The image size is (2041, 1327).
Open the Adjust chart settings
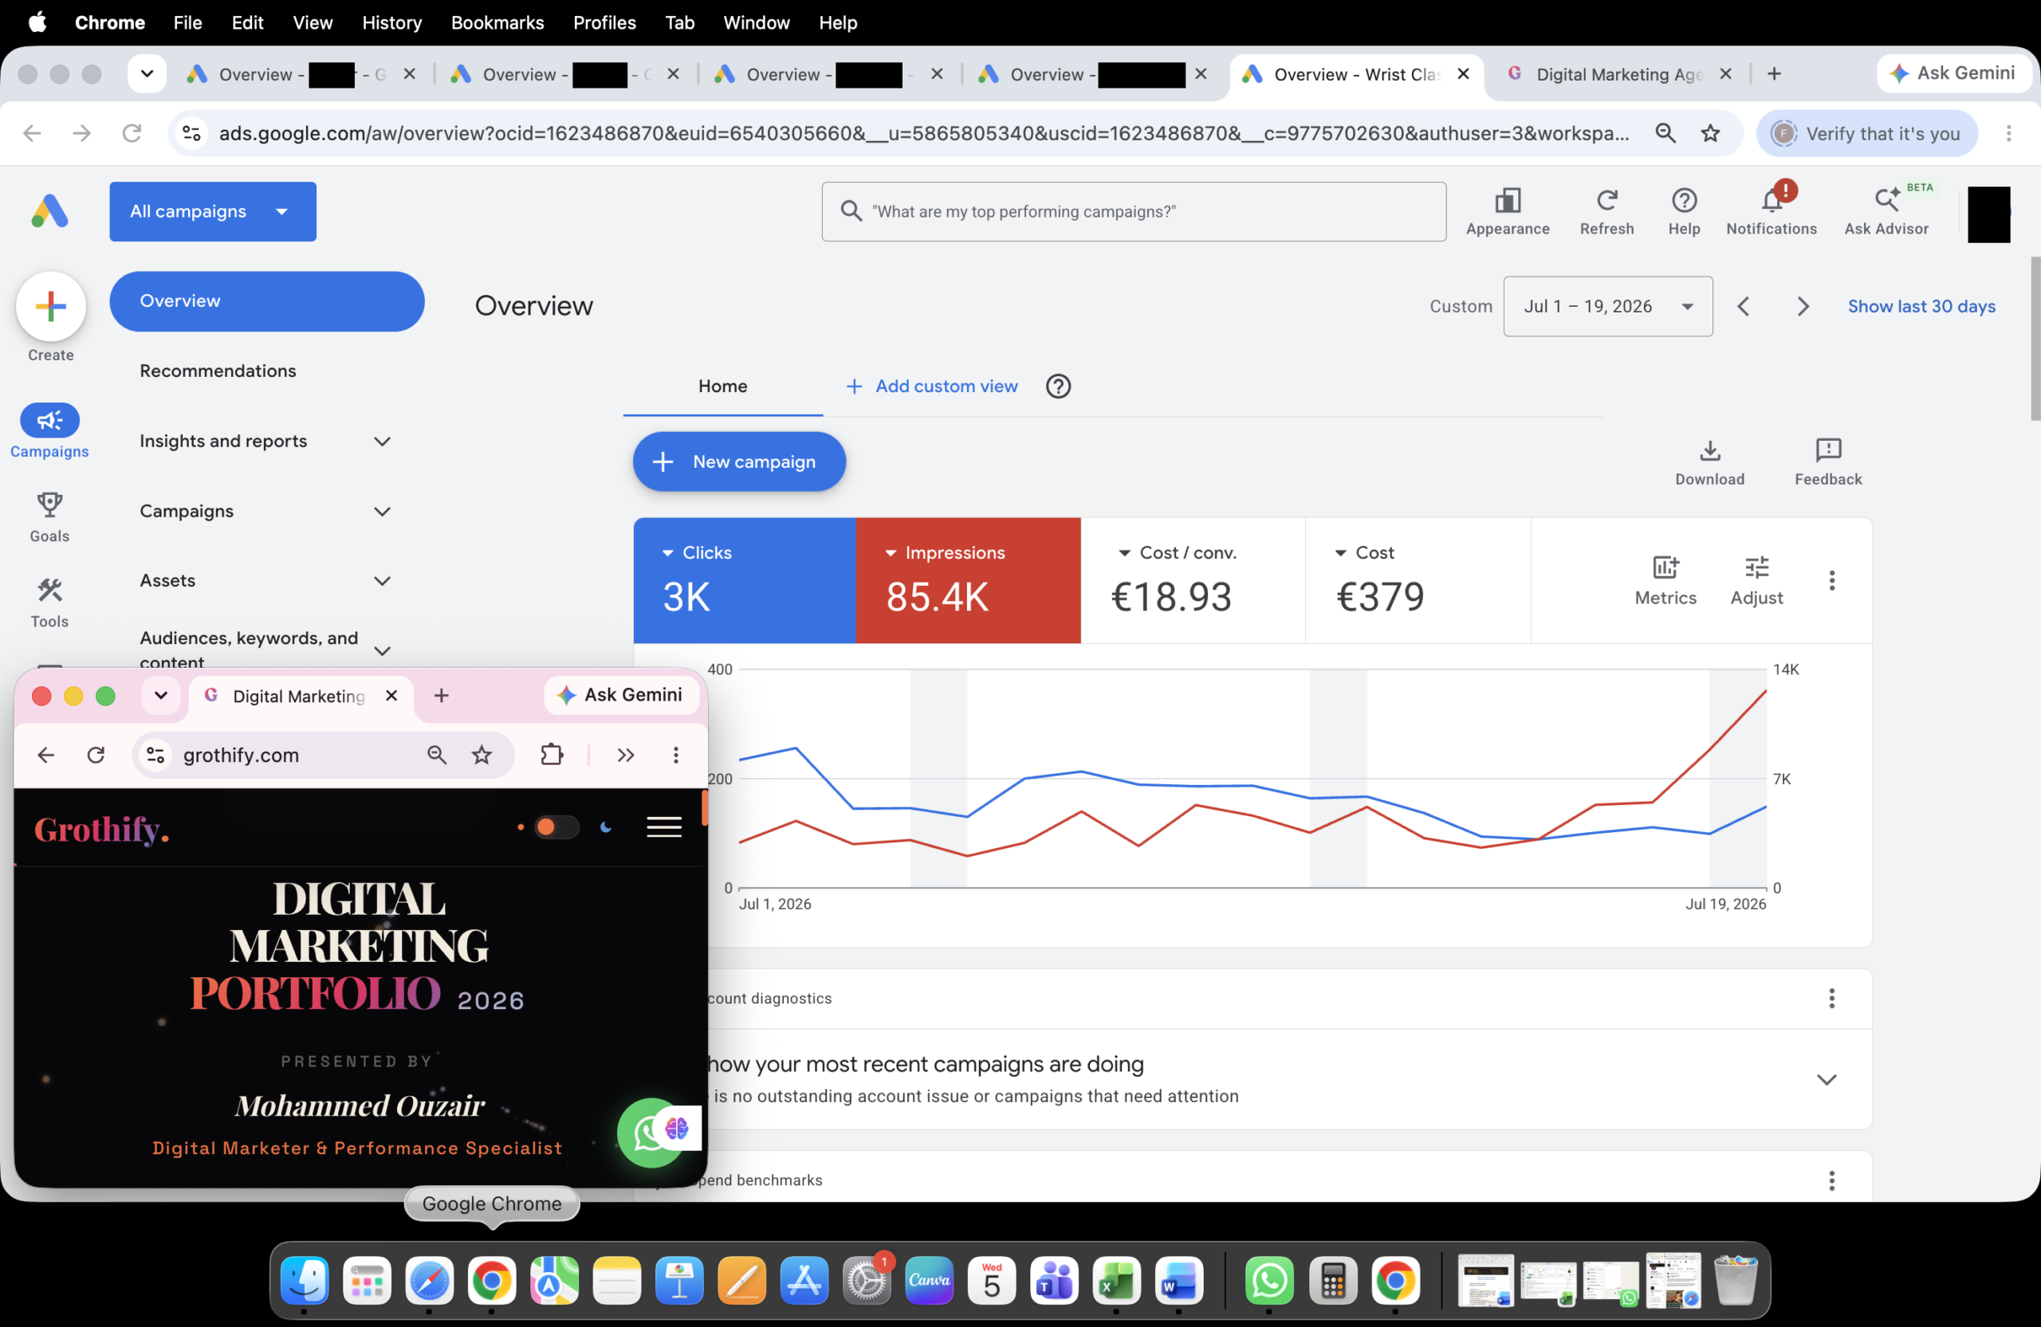[1756, 580]
